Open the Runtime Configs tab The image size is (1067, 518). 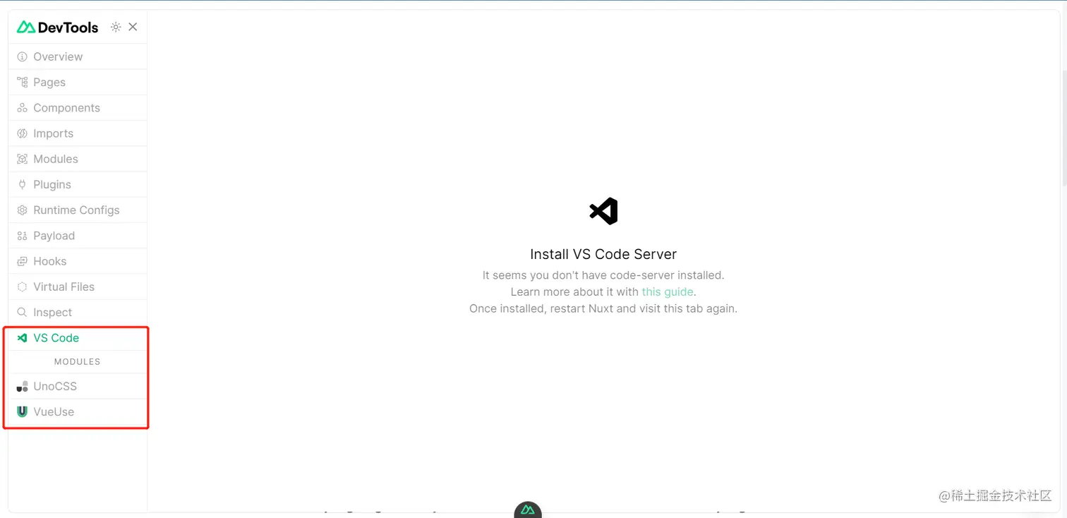tap(78, 210)
